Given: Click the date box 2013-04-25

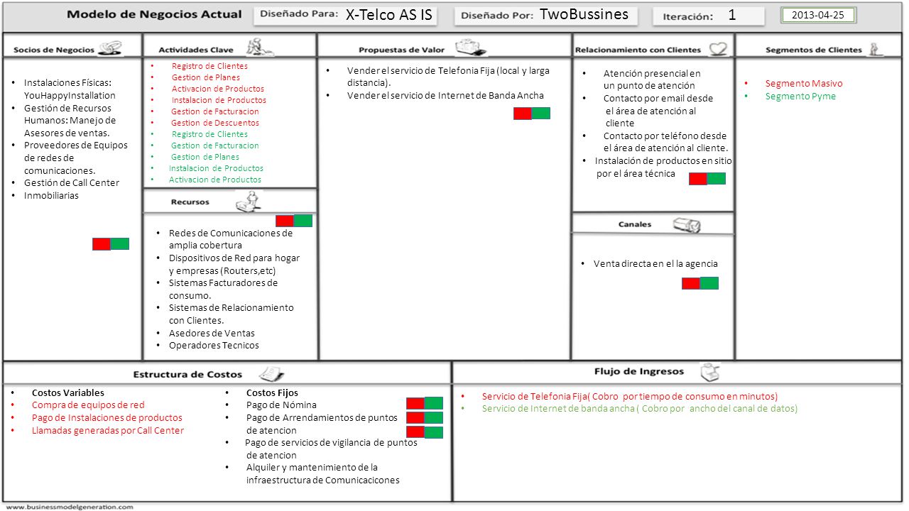Looking at the screenshot, I should [x=818, y=15].
